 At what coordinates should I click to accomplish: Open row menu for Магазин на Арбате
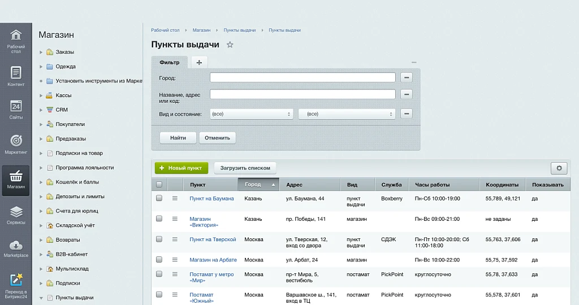point(175,260)
